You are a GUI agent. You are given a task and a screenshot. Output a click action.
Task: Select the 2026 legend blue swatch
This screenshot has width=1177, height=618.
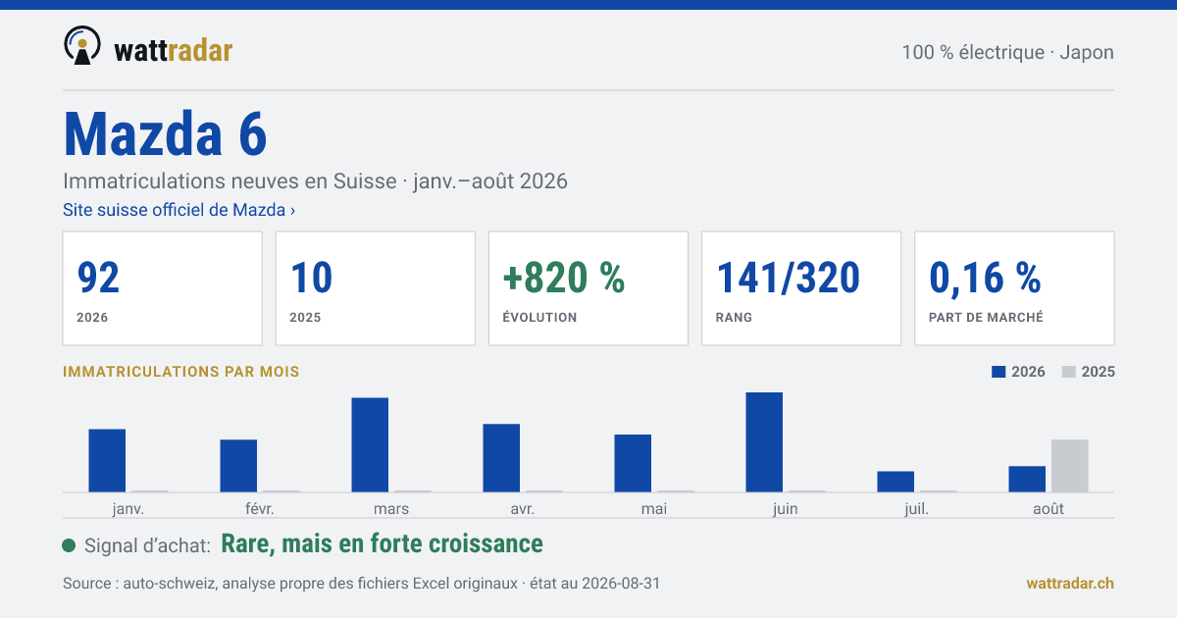[x=999, y=372]
